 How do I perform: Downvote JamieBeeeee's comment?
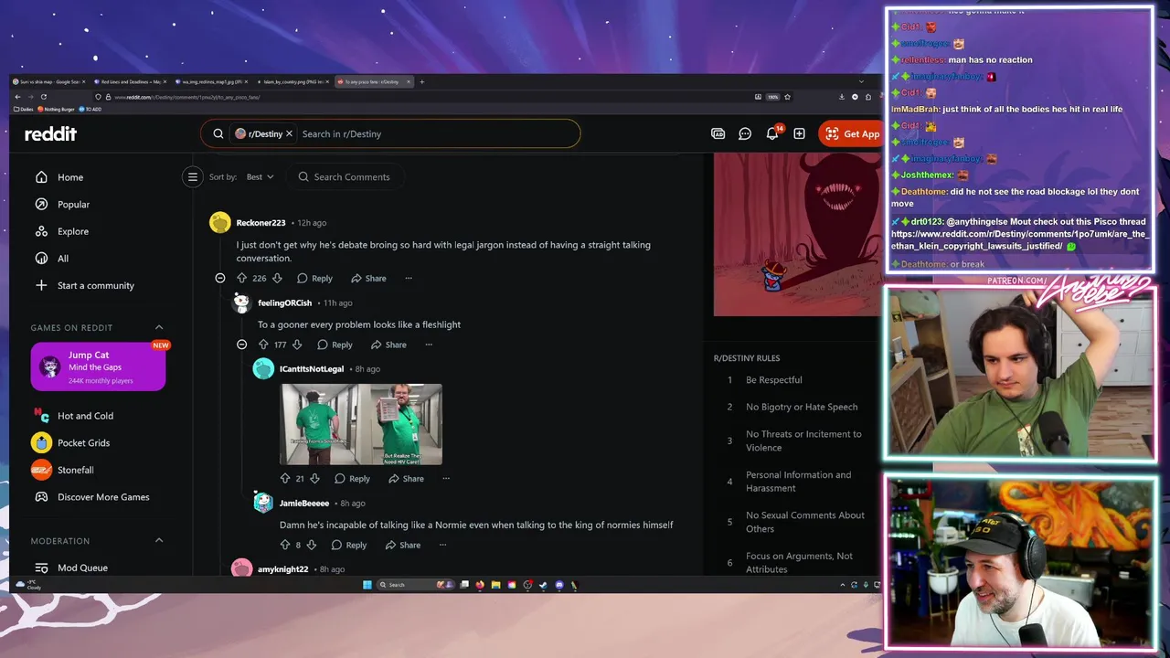click(x=311, y=545)
